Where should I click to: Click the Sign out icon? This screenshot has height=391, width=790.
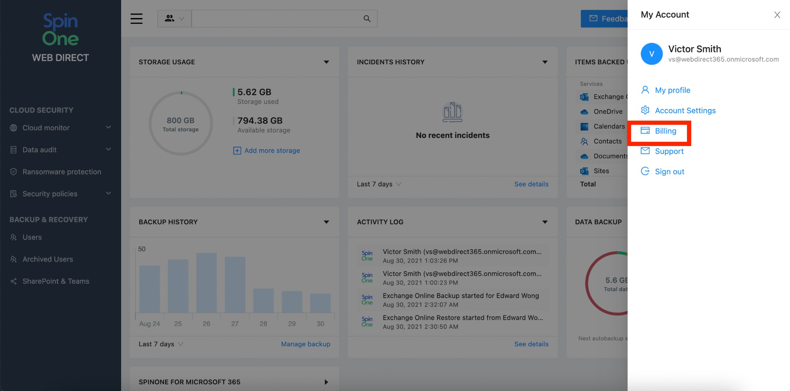[x=645, y=171]
